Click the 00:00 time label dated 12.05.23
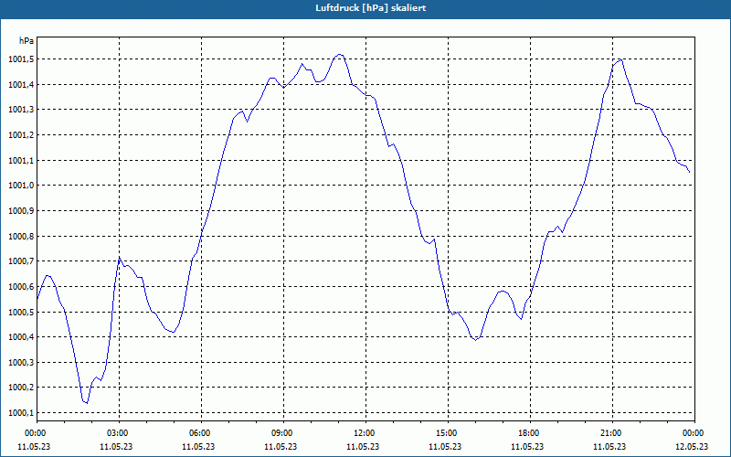731x457 pixels. [x=693, y=433]
